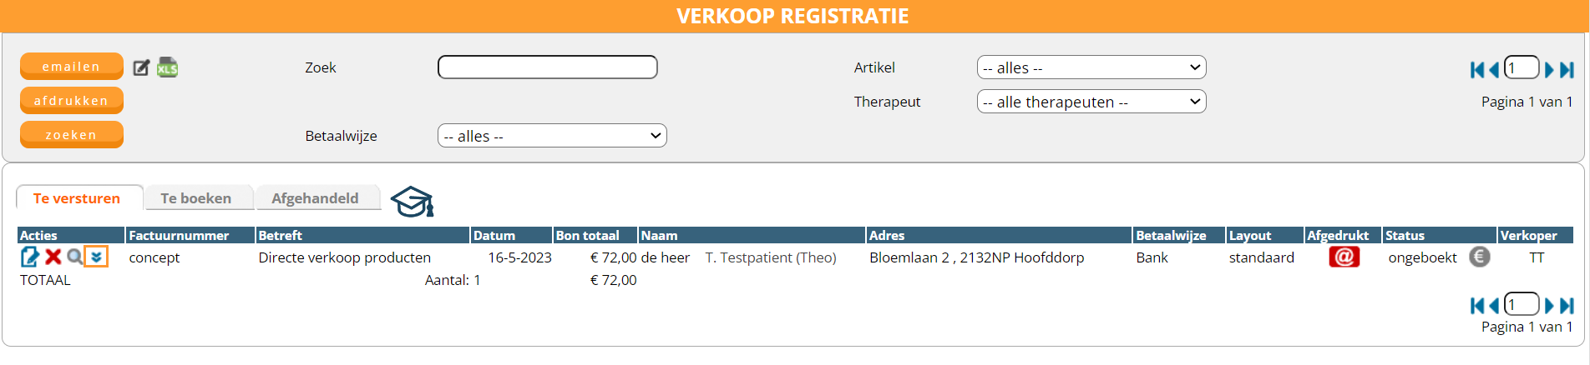1590x365 pixels.
Task: Click the red @ email icon
Action: 1344,257
